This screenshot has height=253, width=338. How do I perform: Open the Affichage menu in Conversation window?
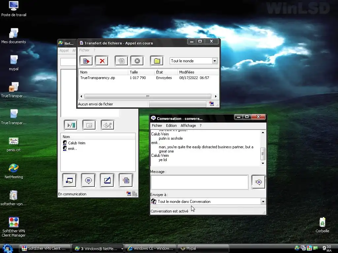pos(188,126)
